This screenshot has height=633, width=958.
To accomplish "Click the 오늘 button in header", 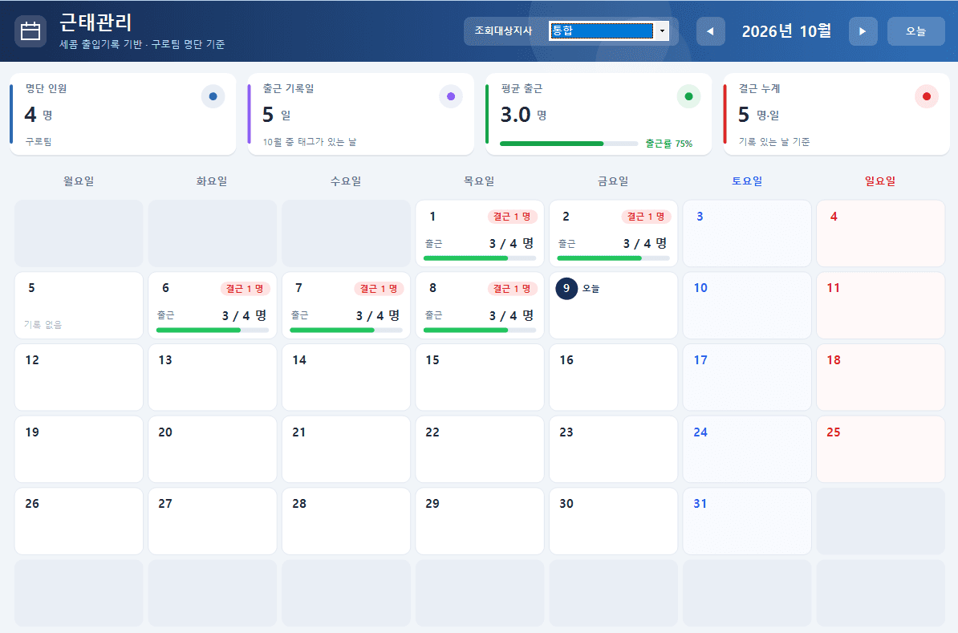I will tap(915, 31).
